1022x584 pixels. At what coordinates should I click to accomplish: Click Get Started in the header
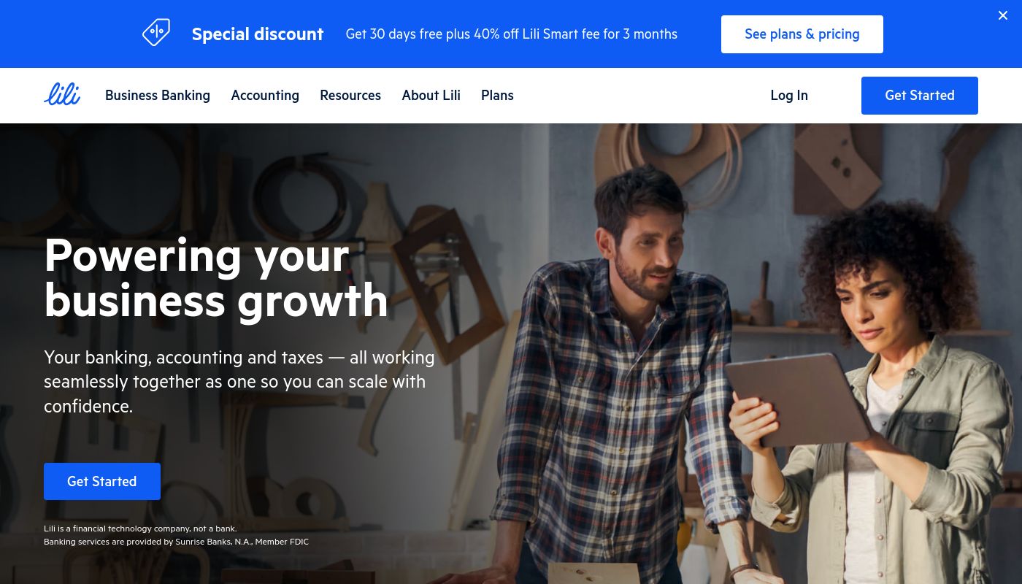click(x=920, y=96)
